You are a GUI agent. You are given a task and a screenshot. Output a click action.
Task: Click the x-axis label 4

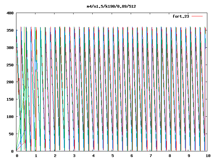coord(93,156)
